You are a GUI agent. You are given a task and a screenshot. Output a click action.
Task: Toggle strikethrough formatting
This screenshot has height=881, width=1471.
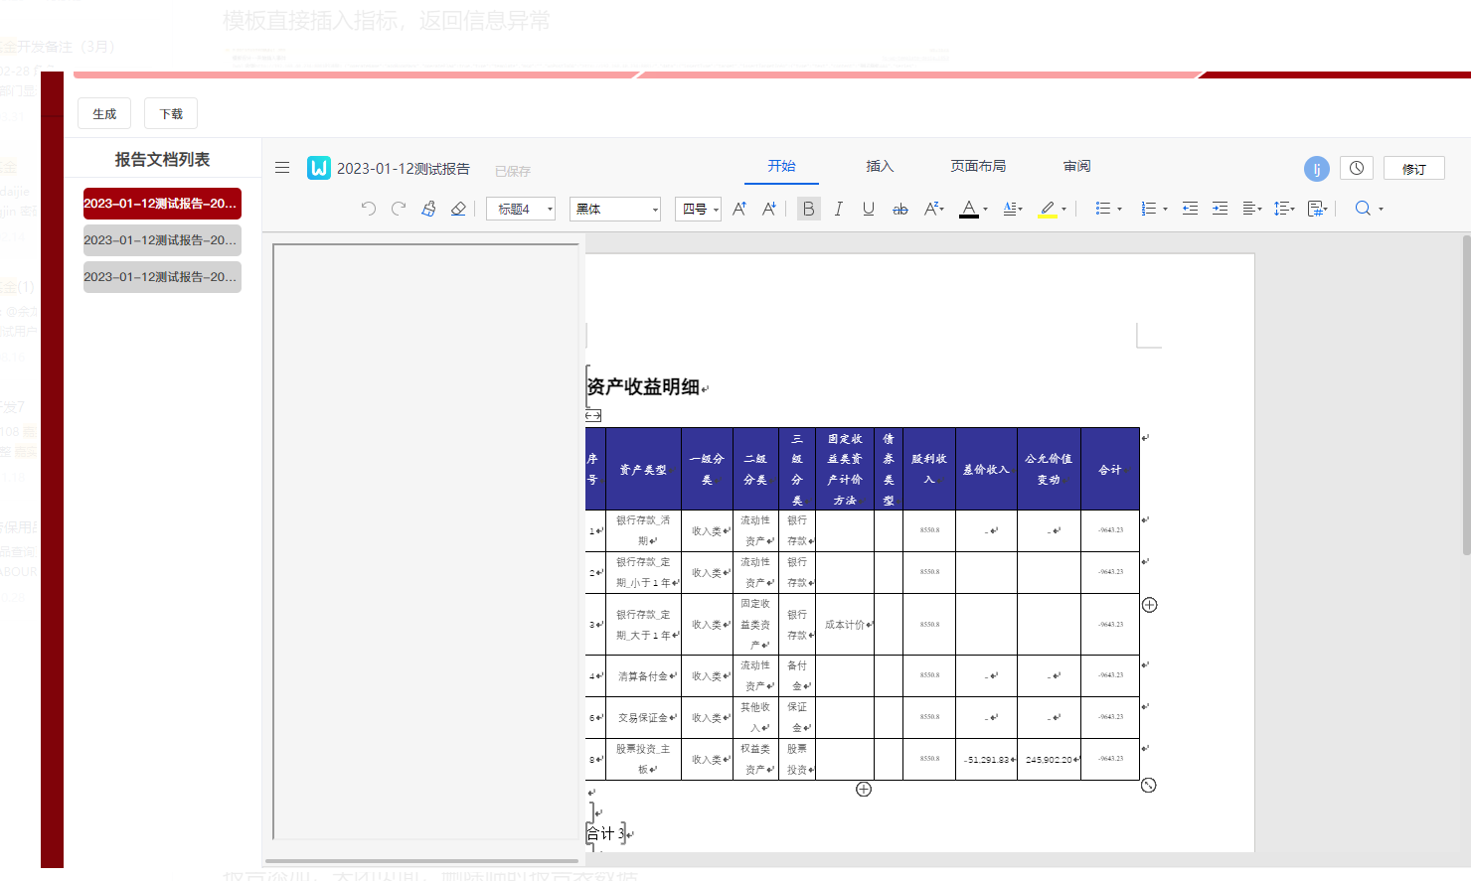click(900, 209)
